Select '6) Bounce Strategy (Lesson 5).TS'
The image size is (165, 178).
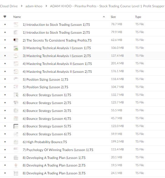pos(47,126)
